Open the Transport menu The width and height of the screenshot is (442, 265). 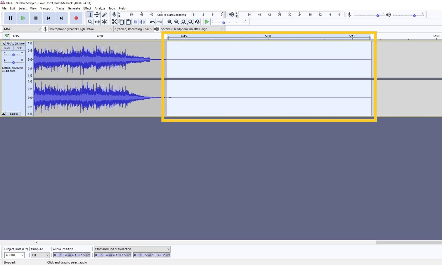pyautogui.click(x=46, y=8)
